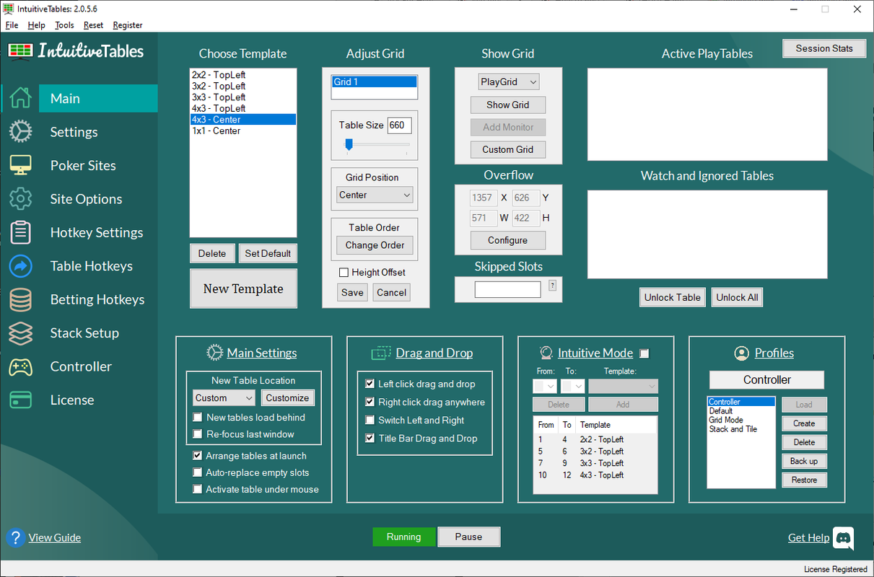Select the Grid Mode profile
874x577 pixels.
tap(741, 420)
